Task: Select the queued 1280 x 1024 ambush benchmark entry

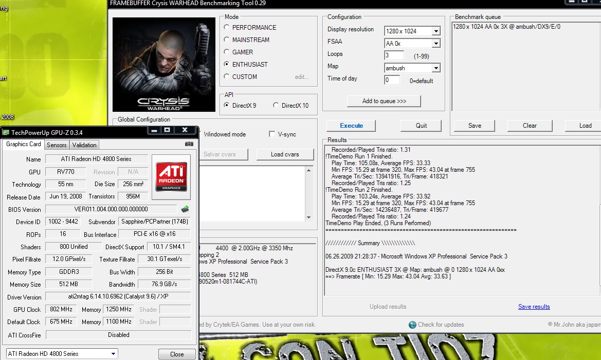Action: (506, 26)
